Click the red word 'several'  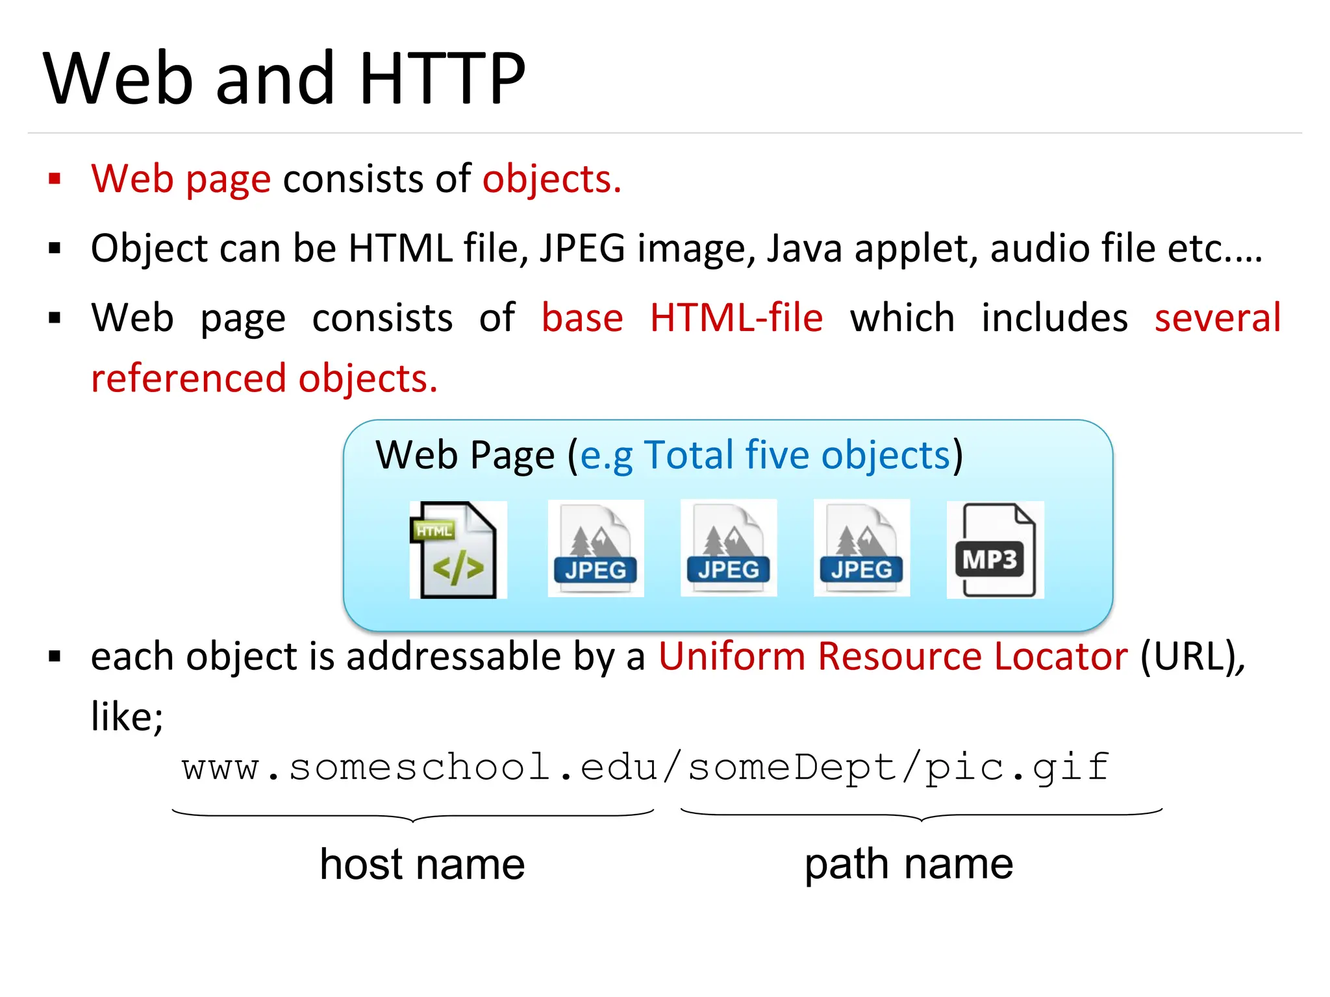pyautogui.click(x=1218, y=317)
